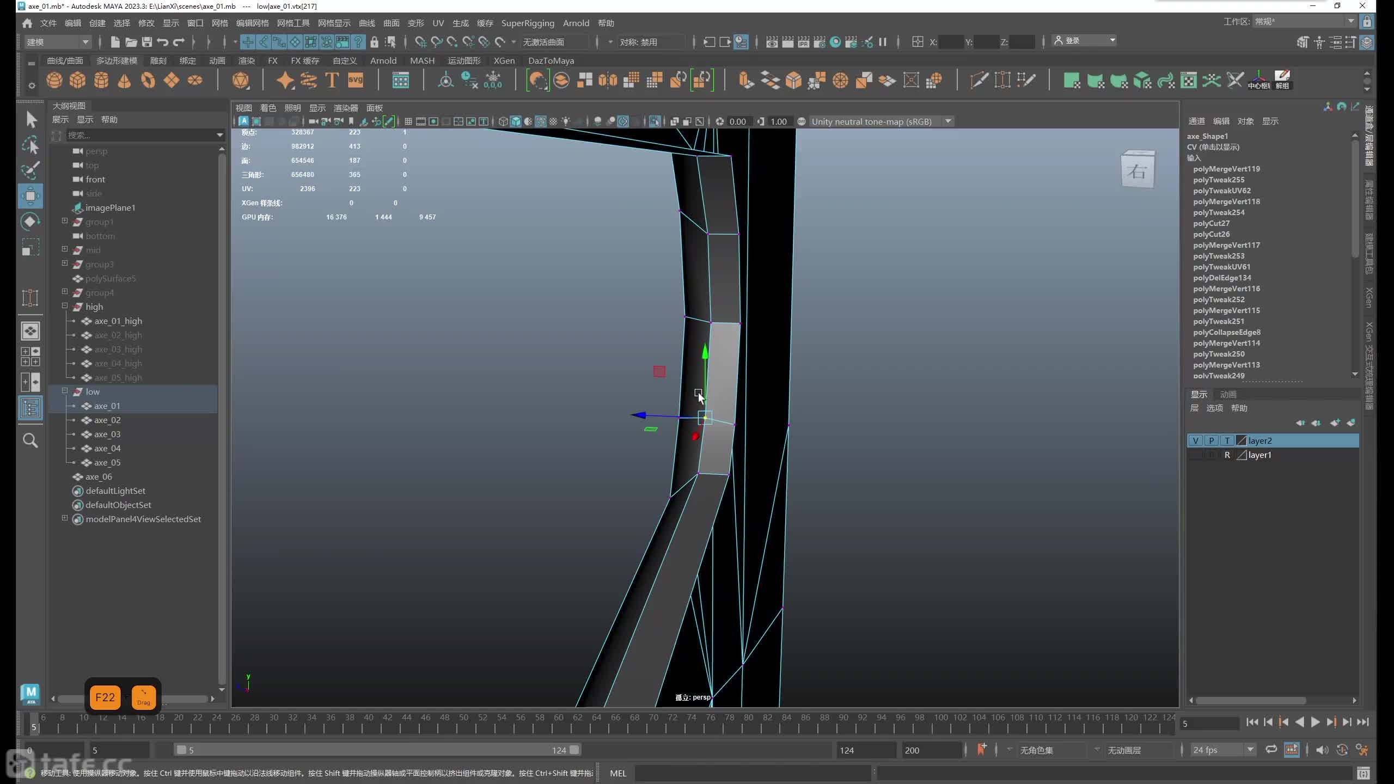
Task: Open the 网格工具 menu
Action: coord(293,23)
